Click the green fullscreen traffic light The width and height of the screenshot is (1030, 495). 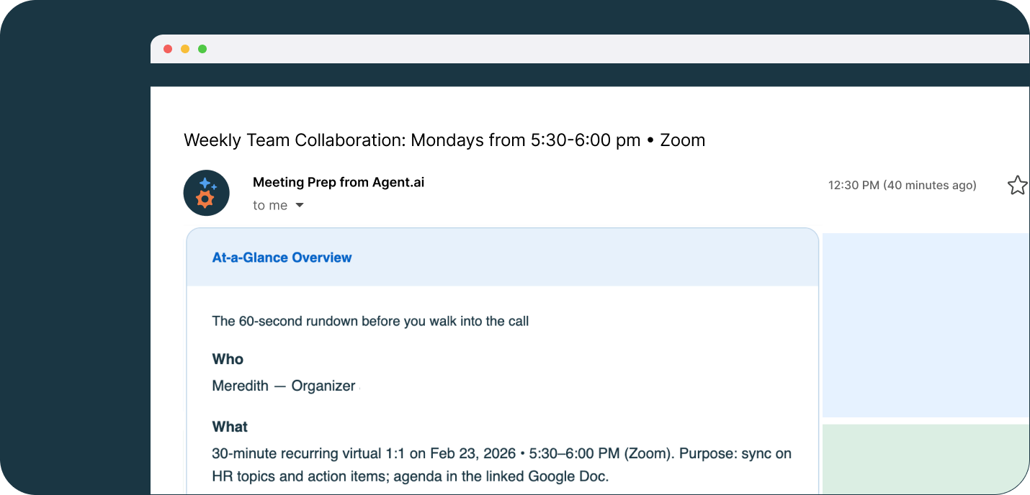[202, 48]
